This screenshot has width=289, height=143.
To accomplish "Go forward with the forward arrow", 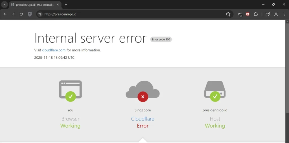I will [x=13, y=14].
